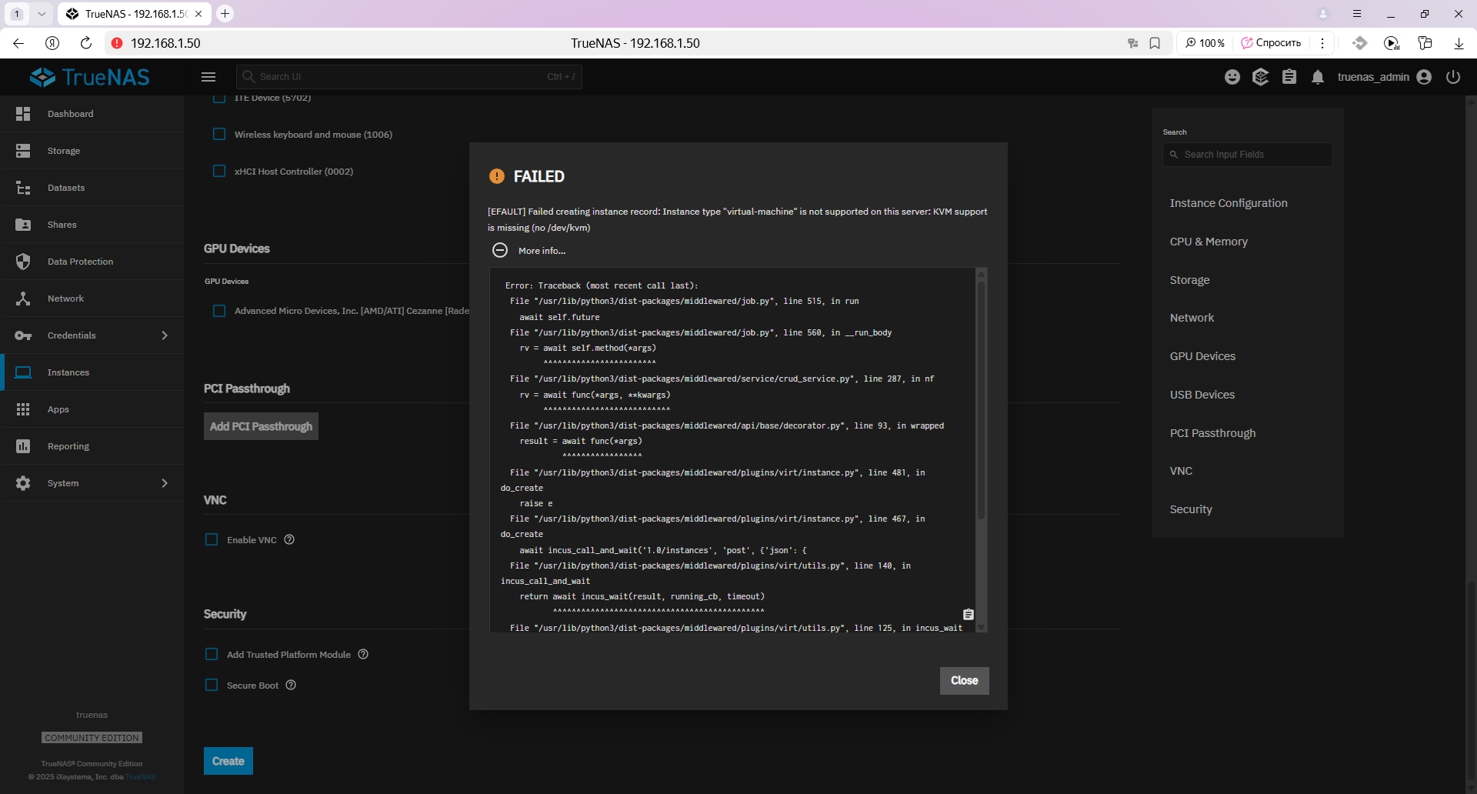Screen dimensions: 1477x794
Task: Open the Jobs clipboard icon
Action: click(x=1289, y=77)
